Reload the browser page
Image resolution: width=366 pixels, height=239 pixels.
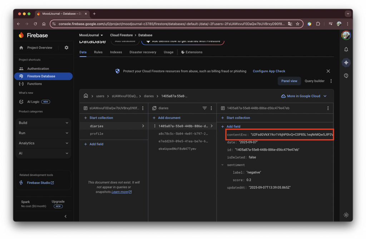35,24
